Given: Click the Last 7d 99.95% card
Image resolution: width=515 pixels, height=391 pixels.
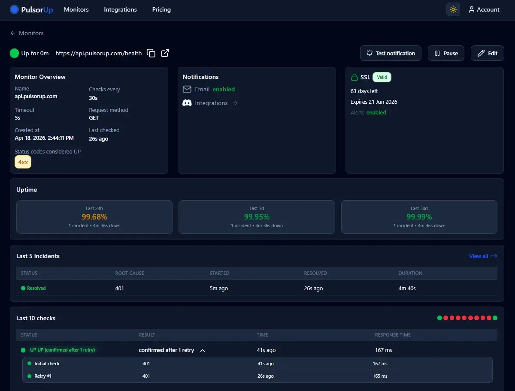Looking at the screenshot, I should (x=257, y=217).
